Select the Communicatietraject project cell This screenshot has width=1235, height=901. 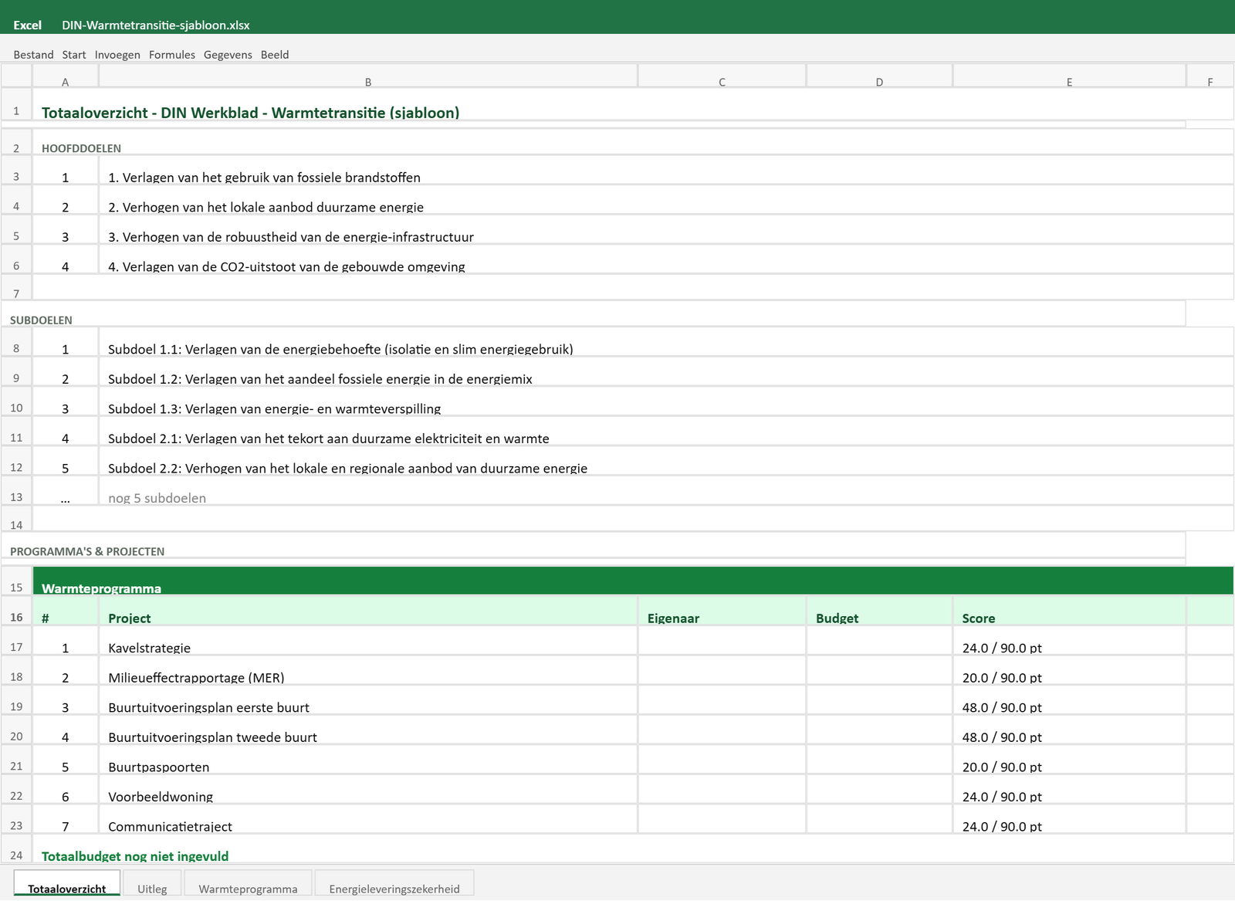point(368,819)
